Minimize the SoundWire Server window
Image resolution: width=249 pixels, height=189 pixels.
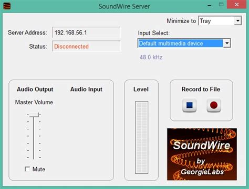click(x=210, y=5)
